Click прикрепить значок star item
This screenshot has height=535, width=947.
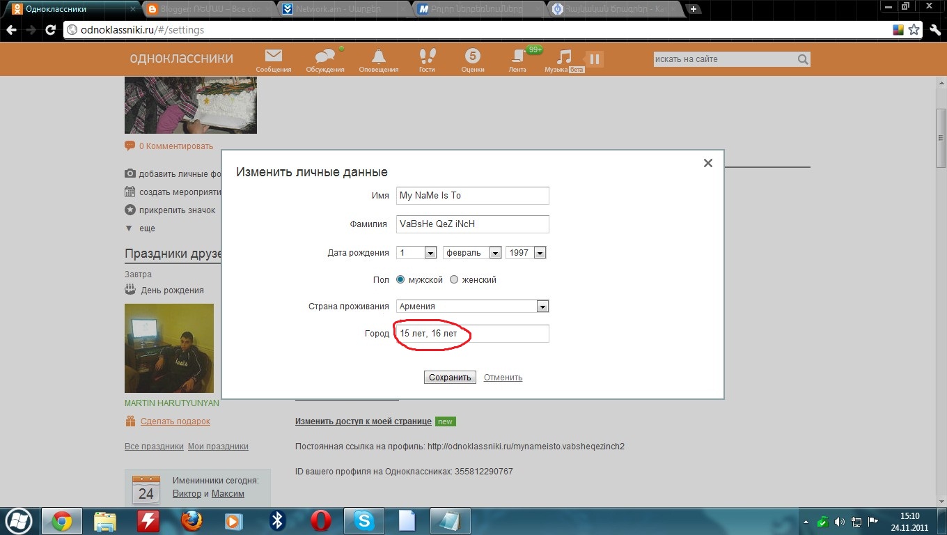pyautogui.click(x=170, y=210)
